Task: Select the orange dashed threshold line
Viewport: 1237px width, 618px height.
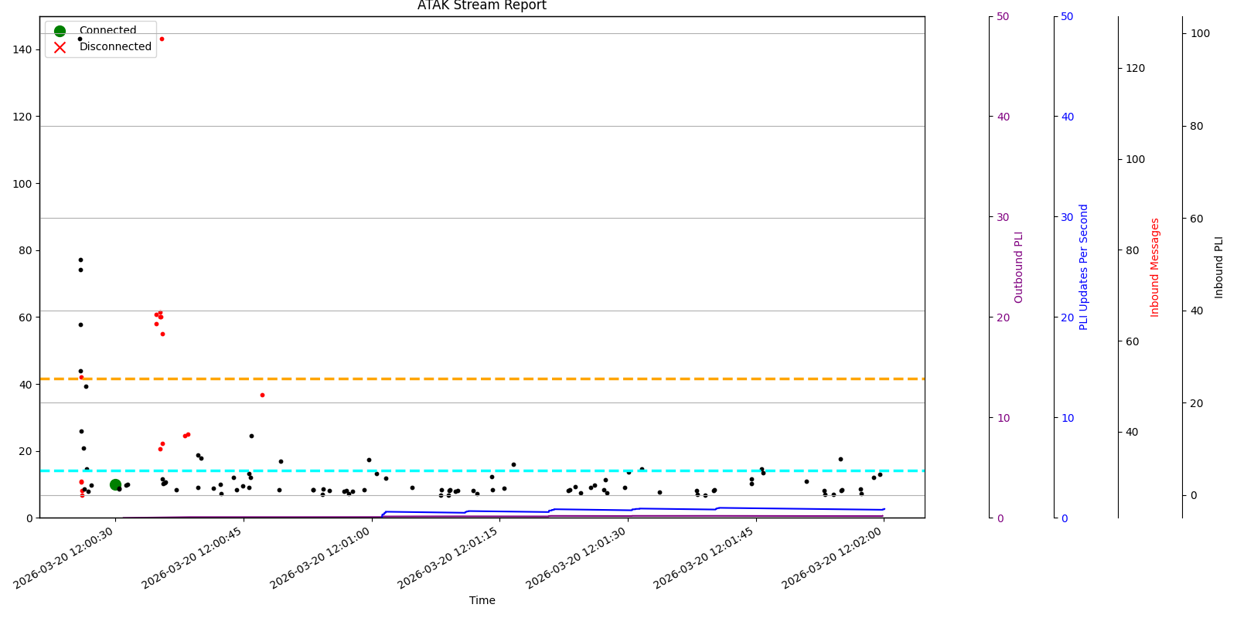Action: click(541, 379)
